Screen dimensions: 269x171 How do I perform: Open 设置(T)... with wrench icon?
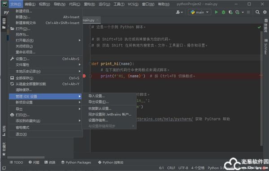tap(46, 59)
